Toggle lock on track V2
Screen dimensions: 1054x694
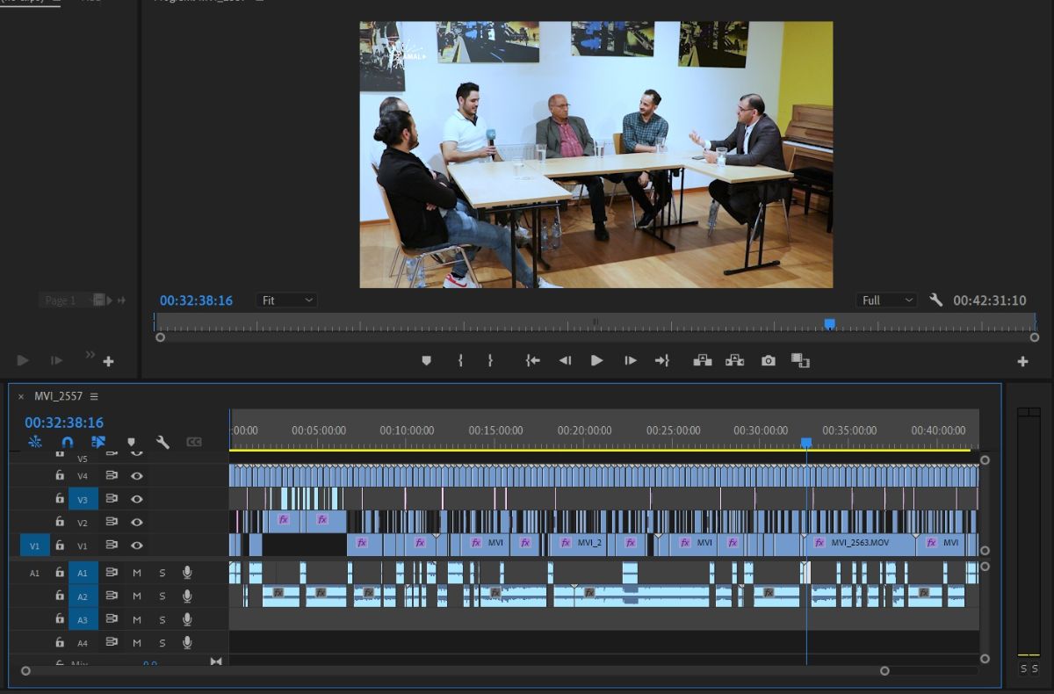pyautogui.click(x=60, y=523)
